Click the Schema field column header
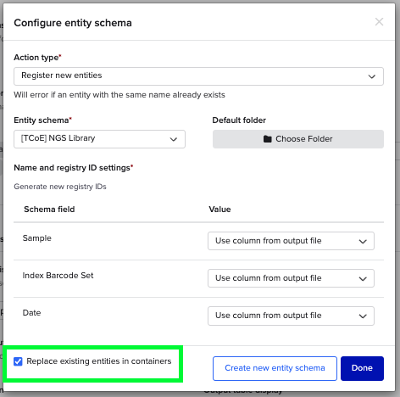This screenshot has width=400, height=397. pyautogui.click(x=49, y=210)
